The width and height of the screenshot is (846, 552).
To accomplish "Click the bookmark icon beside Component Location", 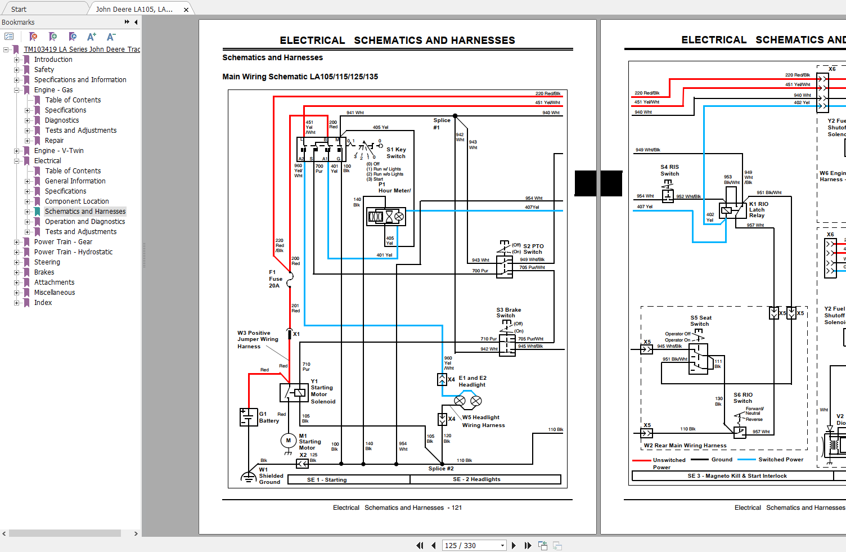I will point(38,201).
